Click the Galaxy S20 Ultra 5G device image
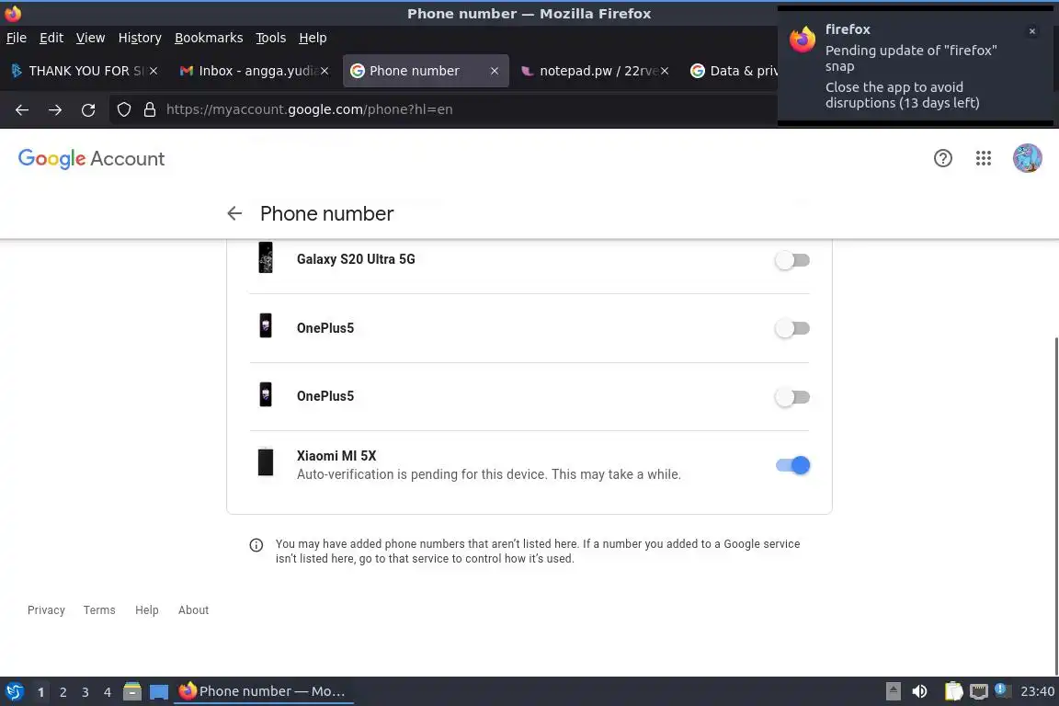Image resolution: width=1059 pixels, height=706 pixels. point(266,257)
